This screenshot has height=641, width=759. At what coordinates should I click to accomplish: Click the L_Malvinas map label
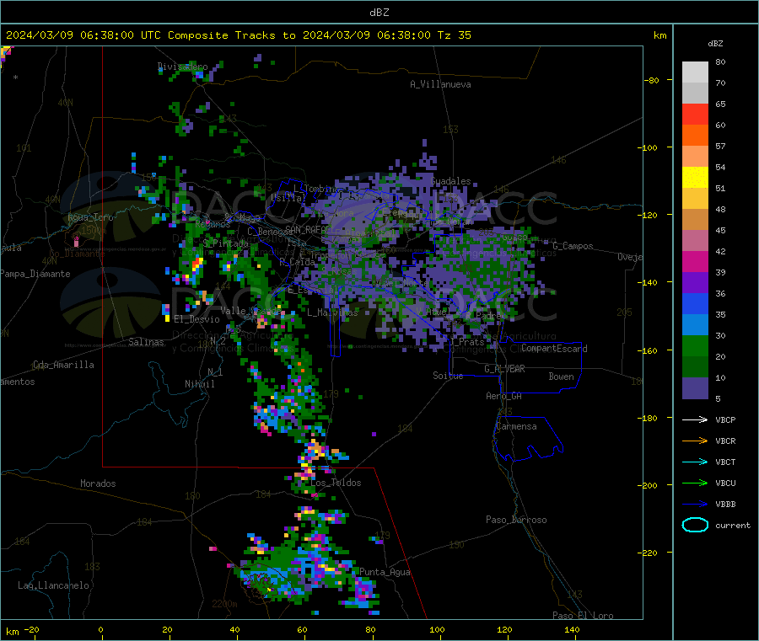pos(332,312)
